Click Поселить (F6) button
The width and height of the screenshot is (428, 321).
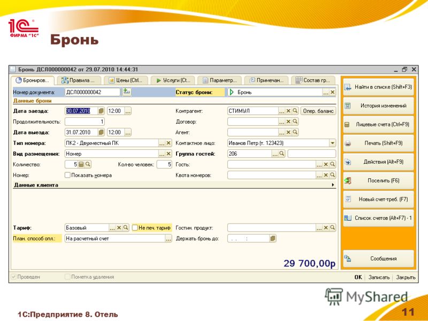point(378,181)
